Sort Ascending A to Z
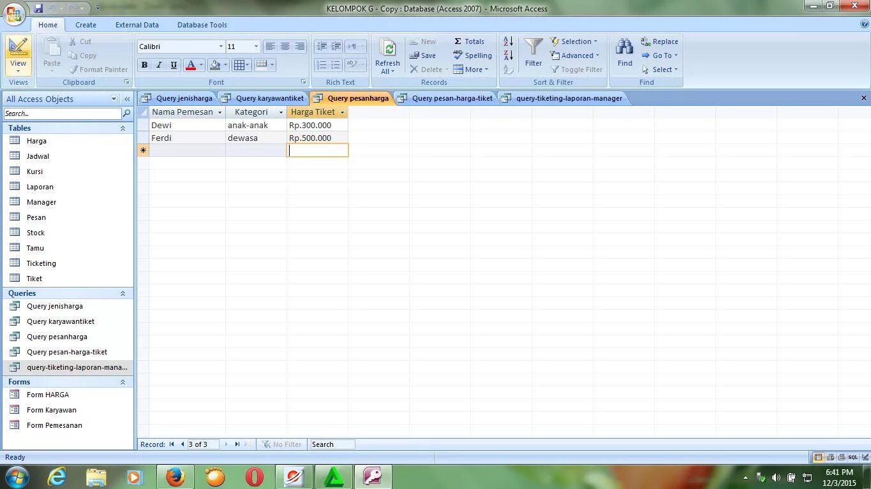 pos(509,41)
